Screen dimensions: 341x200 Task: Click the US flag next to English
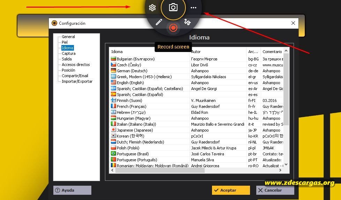click(113, 82)
